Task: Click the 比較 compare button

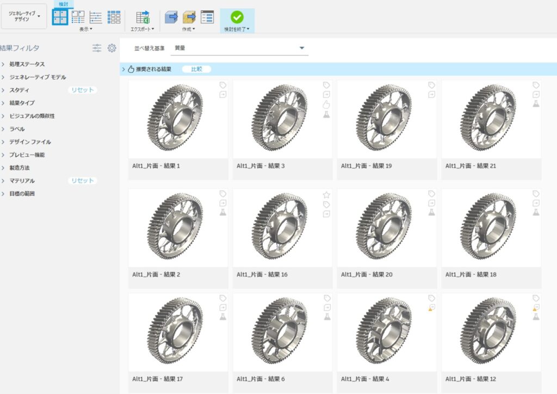Action: 196,69
